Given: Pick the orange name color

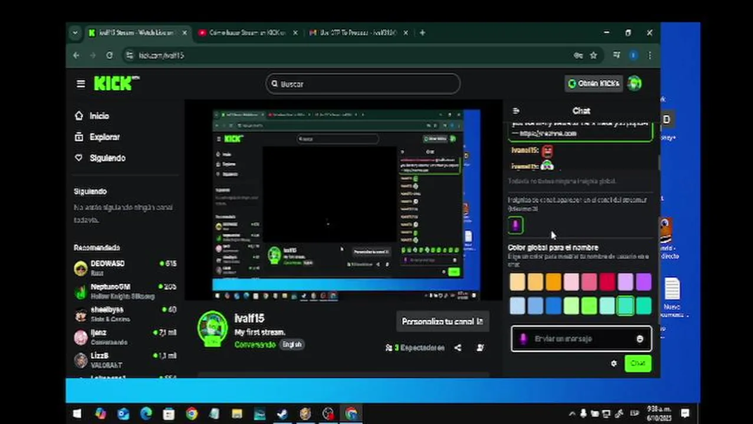Looking at the screenshot, I should [553, 282].
